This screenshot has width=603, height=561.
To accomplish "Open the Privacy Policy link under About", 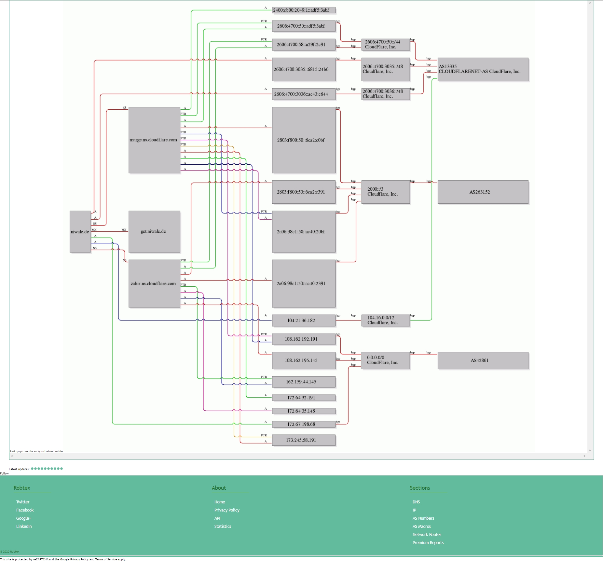I will pyautogui.click(x=227, y=510).
